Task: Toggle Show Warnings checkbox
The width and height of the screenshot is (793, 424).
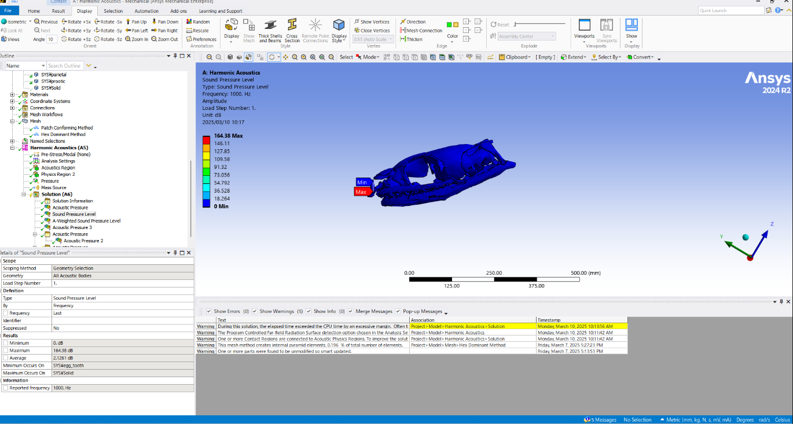Action: [x=255, y=311]
